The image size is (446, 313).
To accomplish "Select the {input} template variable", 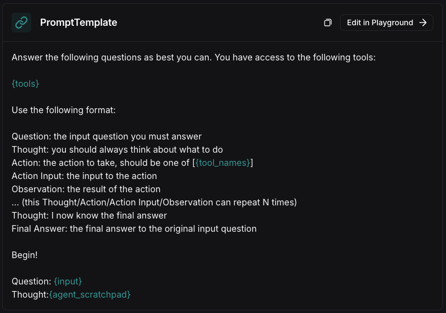I will [x=68, y=281].
